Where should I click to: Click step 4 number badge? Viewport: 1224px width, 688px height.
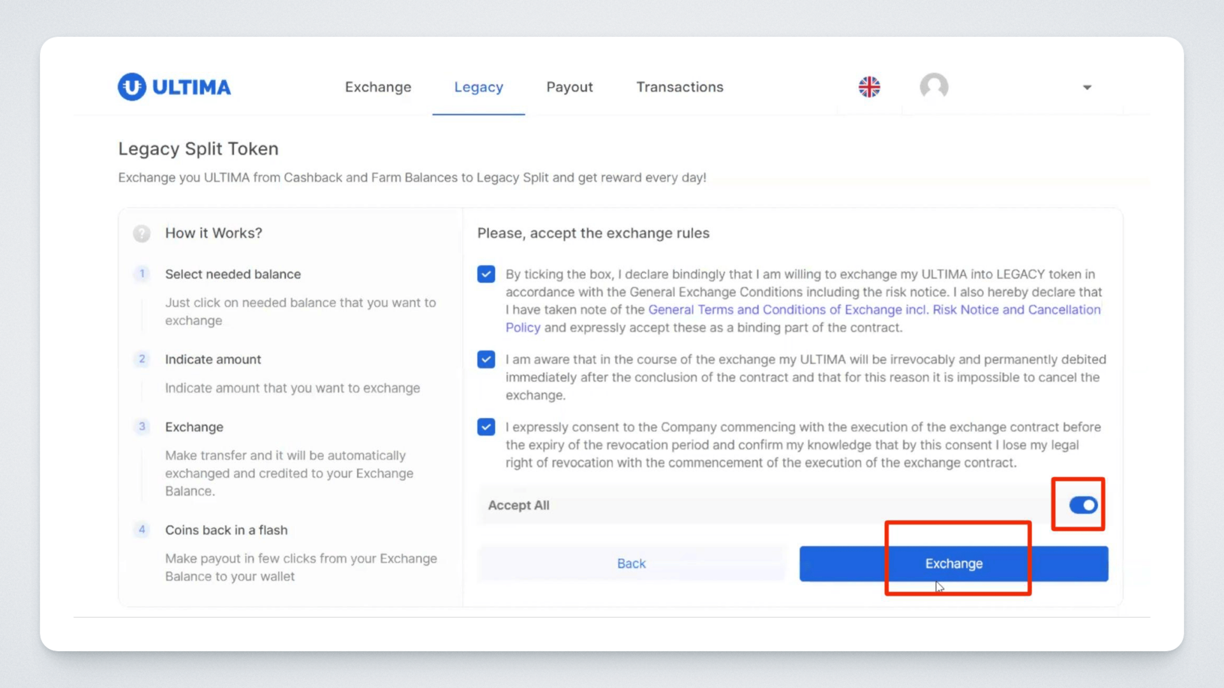point(142,530)
